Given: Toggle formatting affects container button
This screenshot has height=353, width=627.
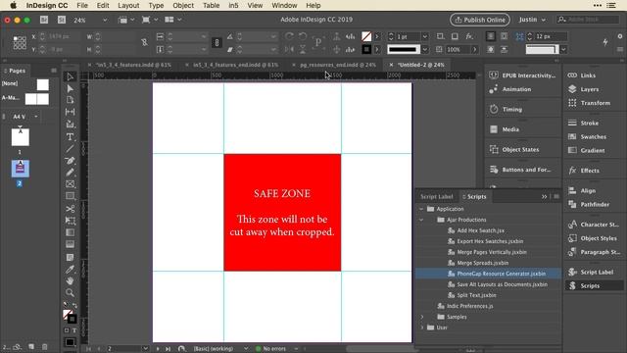Looking at the screenshot, I should [x=67, y=330].
